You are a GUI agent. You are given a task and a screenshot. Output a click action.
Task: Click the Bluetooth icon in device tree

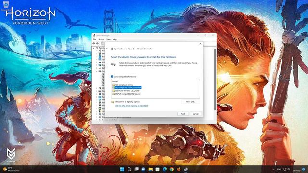pyautogui.click(x=100, y=57)
